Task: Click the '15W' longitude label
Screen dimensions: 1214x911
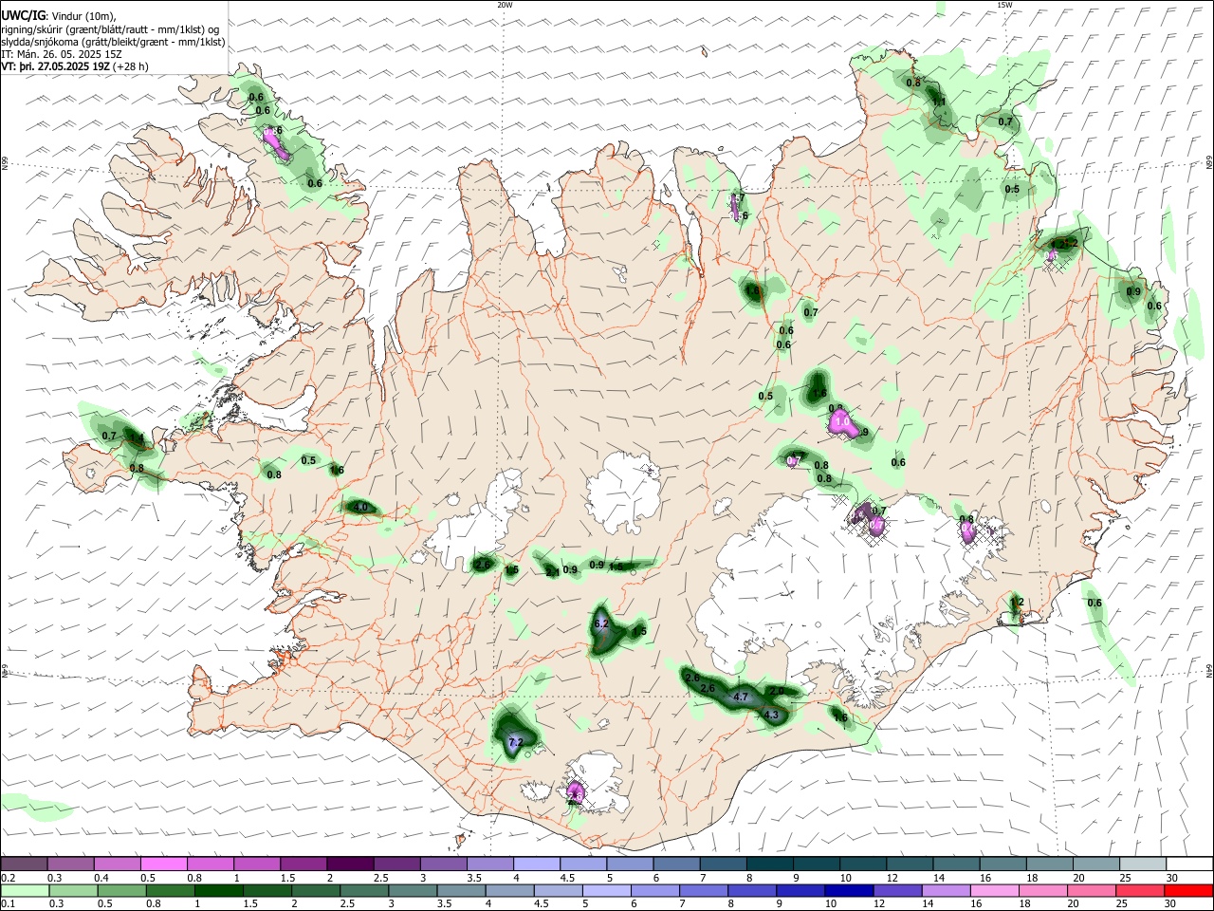Action: pos(1004,5)
